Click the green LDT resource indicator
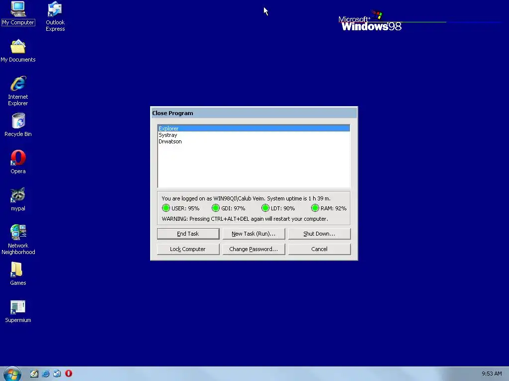Viewport: 509px width, 381px height. 265,208
